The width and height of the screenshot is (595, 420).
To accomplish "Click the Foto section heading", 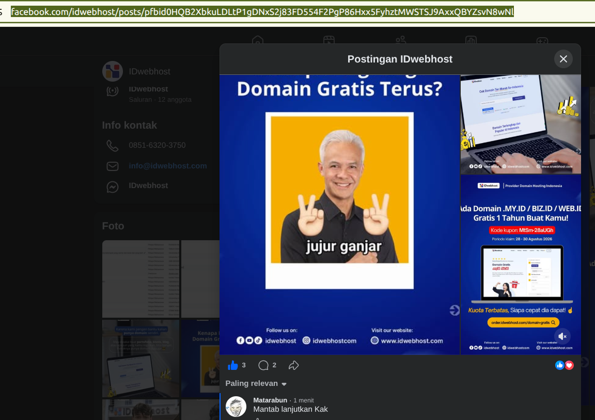I will [113, 226].
